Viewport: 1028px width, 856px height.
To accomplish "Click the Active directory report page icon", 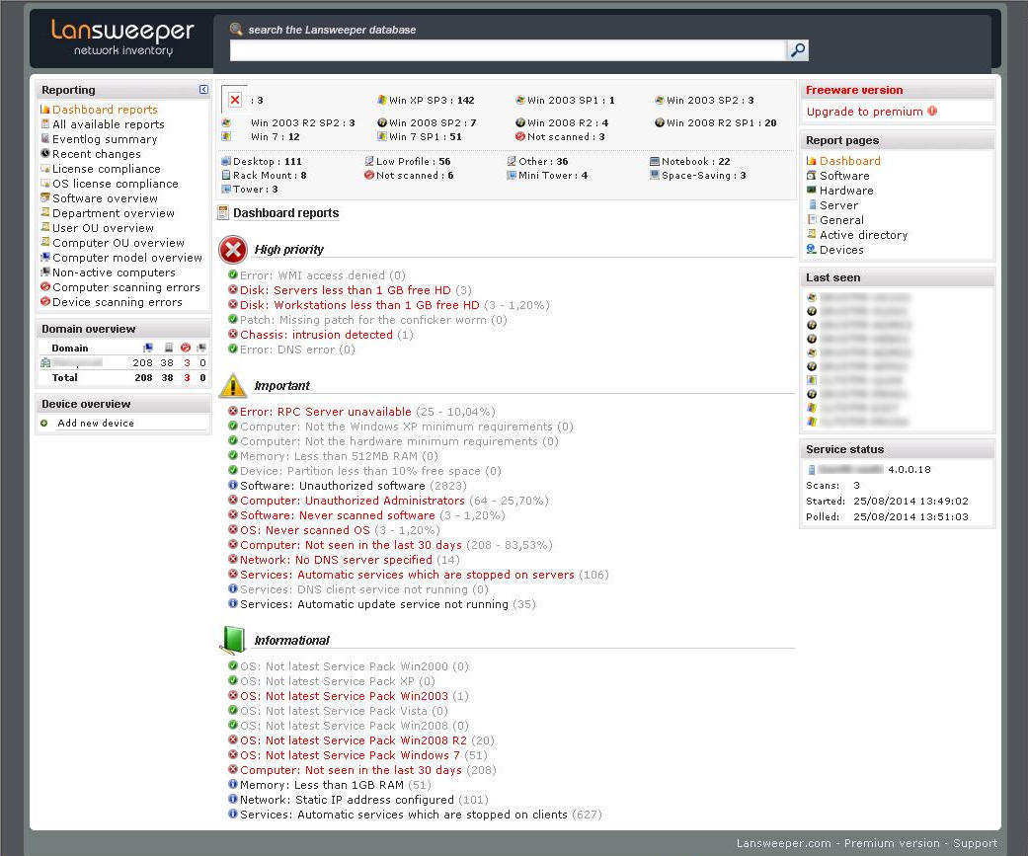I will (x=811, y=235).
